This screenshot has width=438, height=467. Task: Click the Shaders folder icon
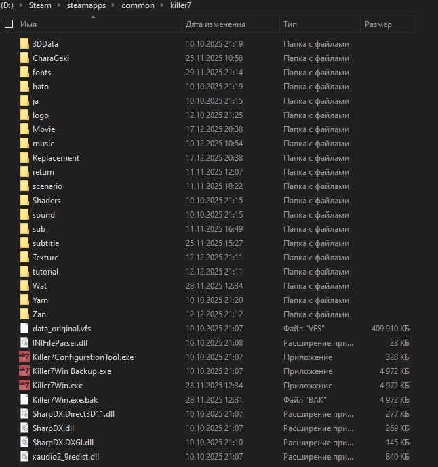(24, 201)
